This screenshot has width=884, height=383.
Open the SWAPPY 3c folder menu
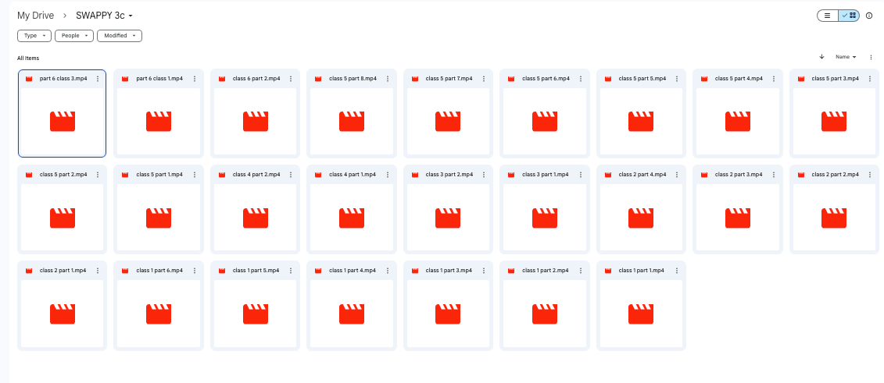click(104, 16)
